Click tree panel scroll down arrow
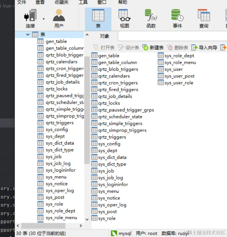The image size is (227, 237). coord(87,219)
